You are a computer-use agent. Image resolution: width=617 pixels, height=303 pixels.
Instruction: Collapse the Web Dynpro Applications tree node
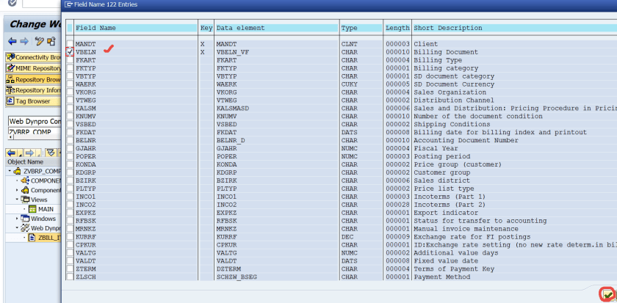tap(17, 228)
